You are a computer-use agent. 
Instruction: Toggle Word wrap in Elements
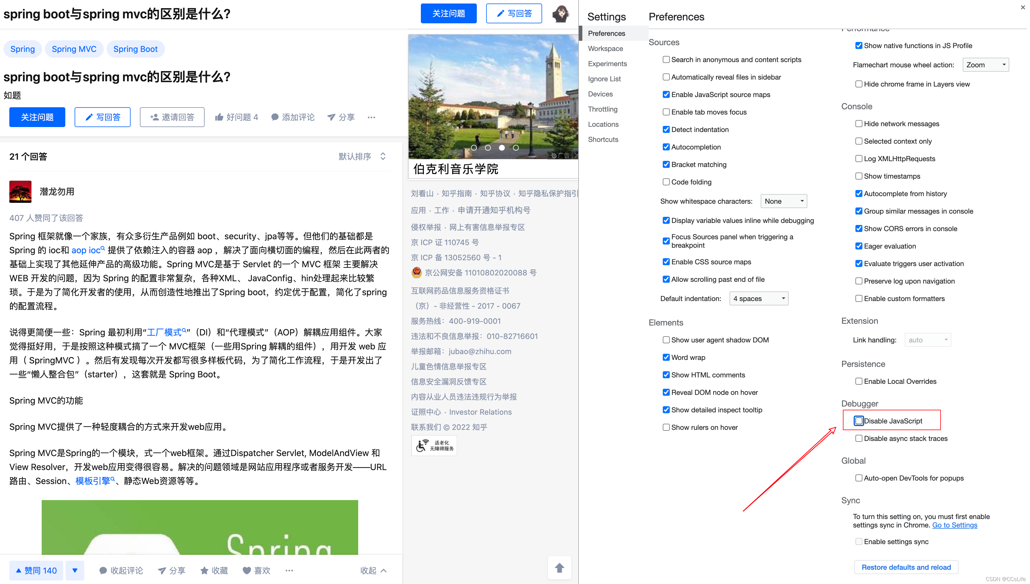pos(666,357)
